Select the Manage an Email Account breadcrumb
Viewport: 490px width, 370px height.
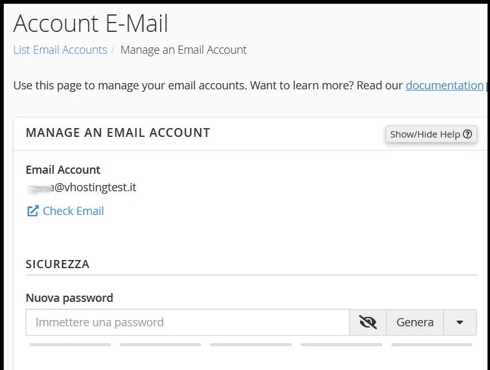click(183, 50)
